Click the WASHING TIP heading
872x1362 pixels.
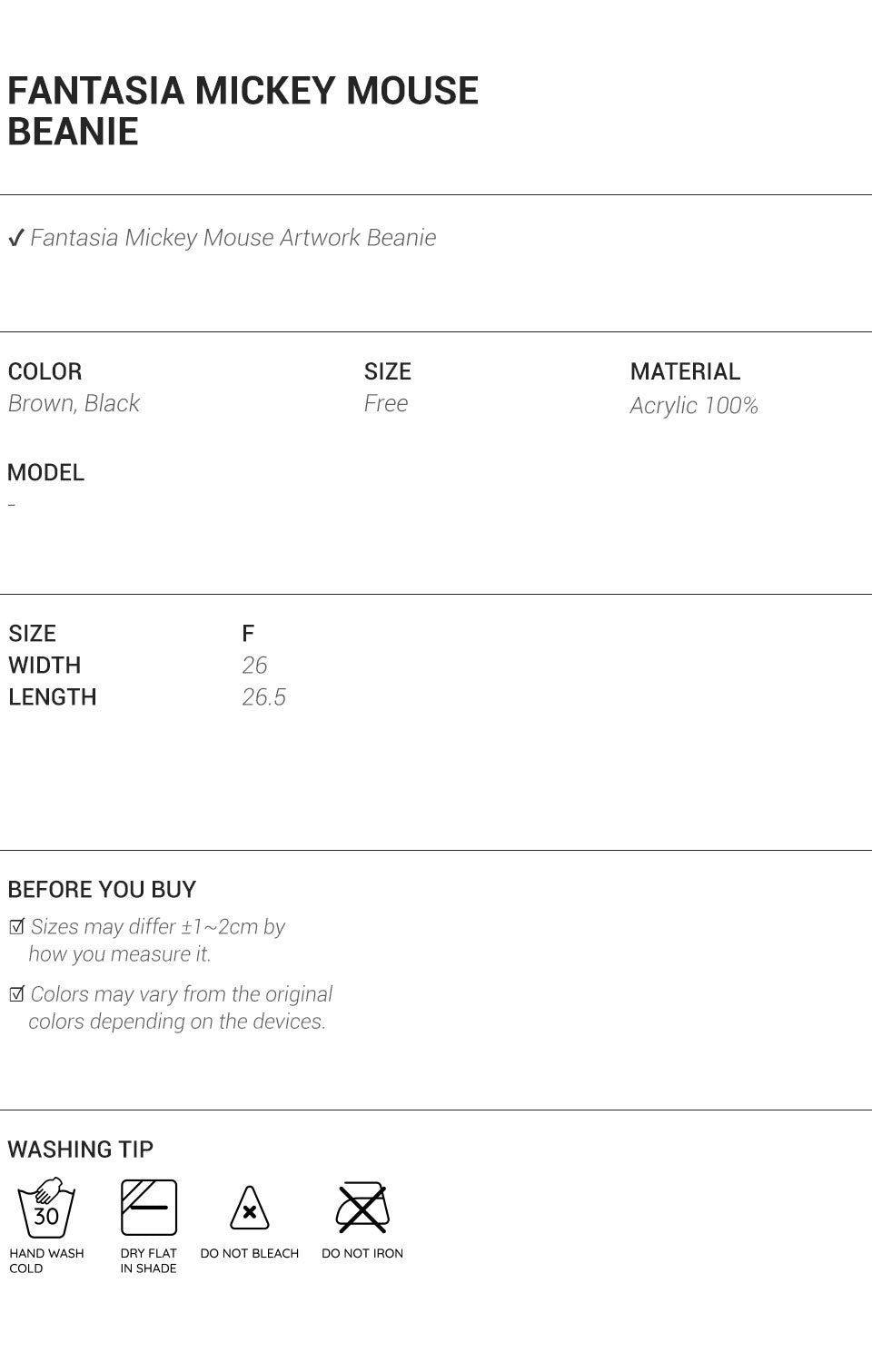[80, 1150]
